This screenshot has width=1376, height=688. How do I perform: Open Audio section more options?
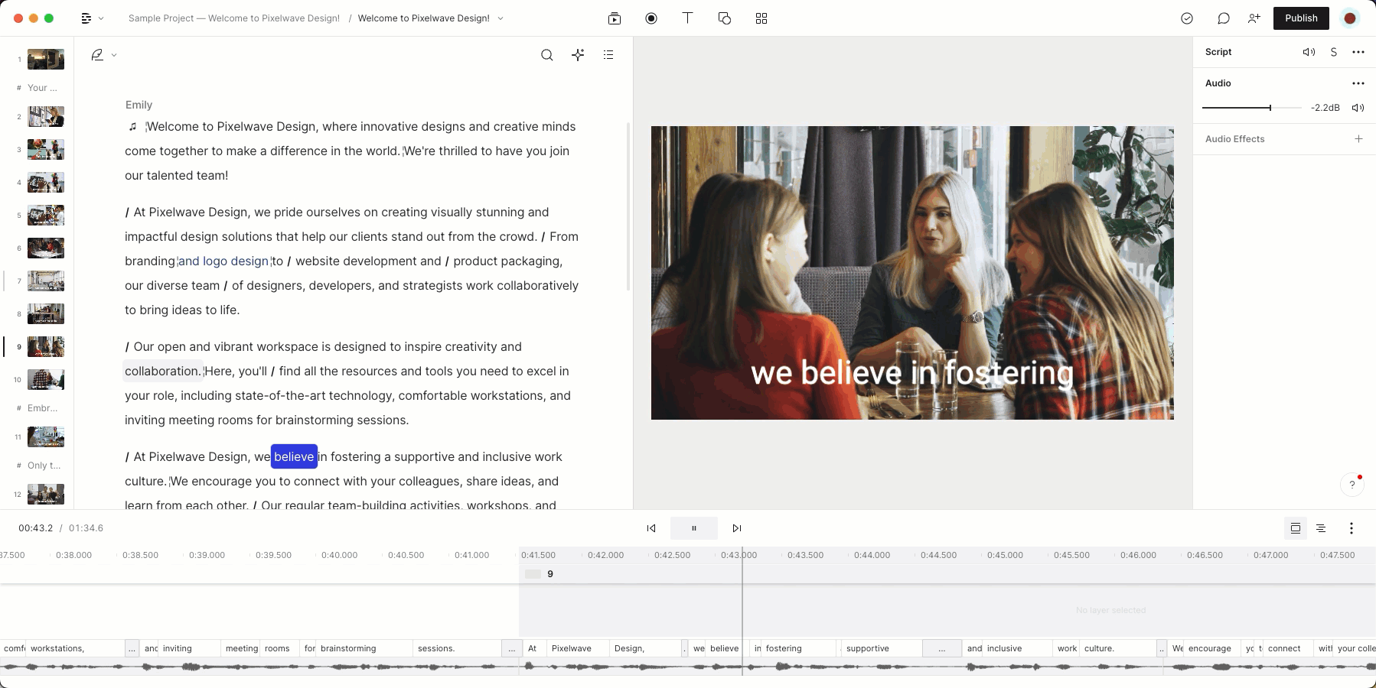tap(1358, 83)
